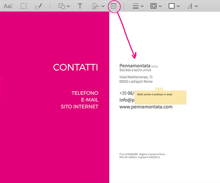Image resolution: width=220 pixels, height=183 pixels.
Task: Click '00055 Ladispoli Roma' line
Action: click(136, 81)
